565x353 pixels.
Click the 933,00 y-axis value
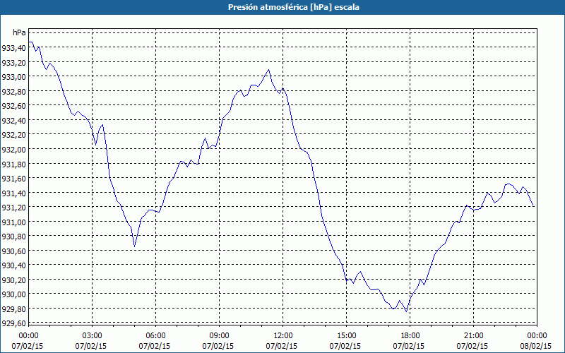click(x=13, y=77)
